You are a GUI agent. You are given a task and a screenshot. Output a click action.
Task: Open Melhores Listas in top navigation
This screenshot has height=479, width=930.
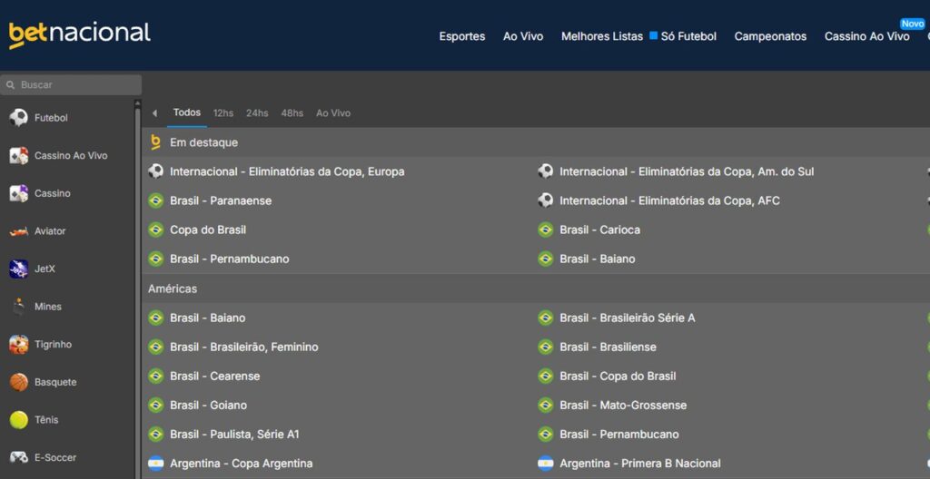602,36
